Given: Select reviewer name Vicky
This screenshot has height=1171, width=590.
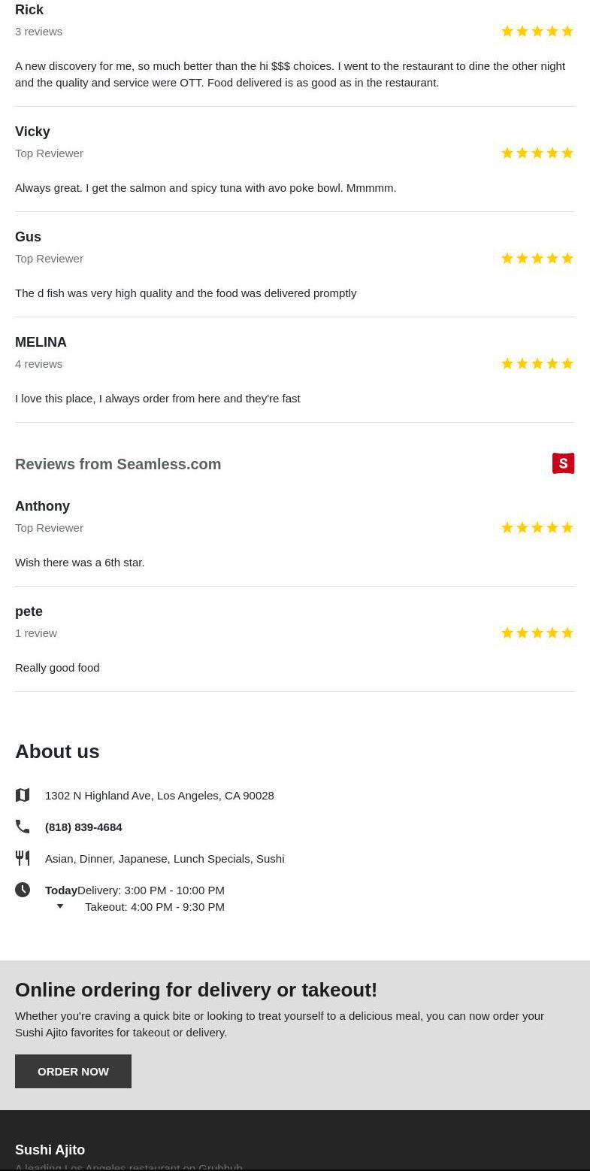Looking at the screenshot, I should point(32,132).
